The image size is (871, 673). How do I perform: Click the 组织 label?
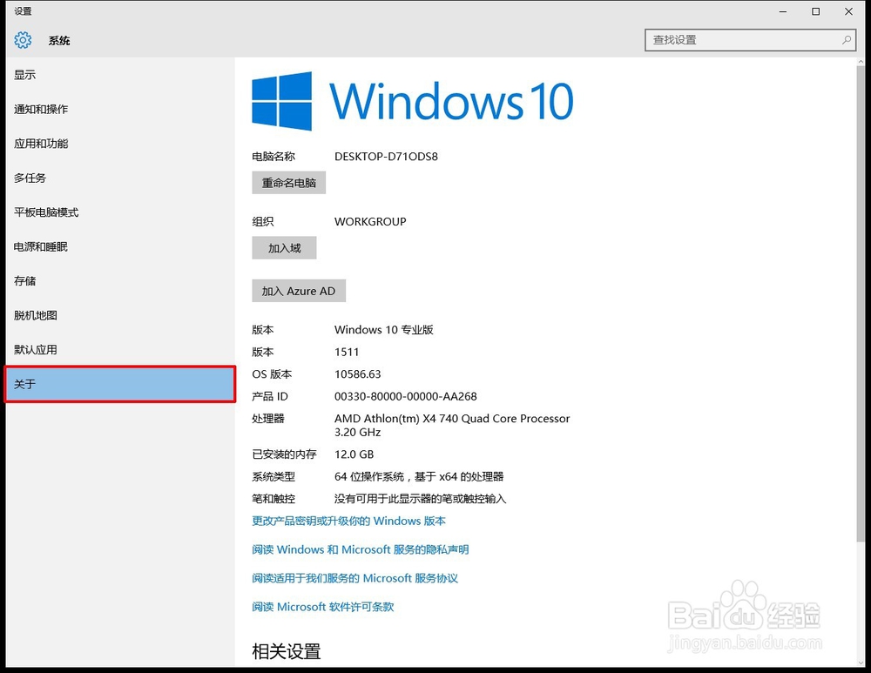pos(263,221)
